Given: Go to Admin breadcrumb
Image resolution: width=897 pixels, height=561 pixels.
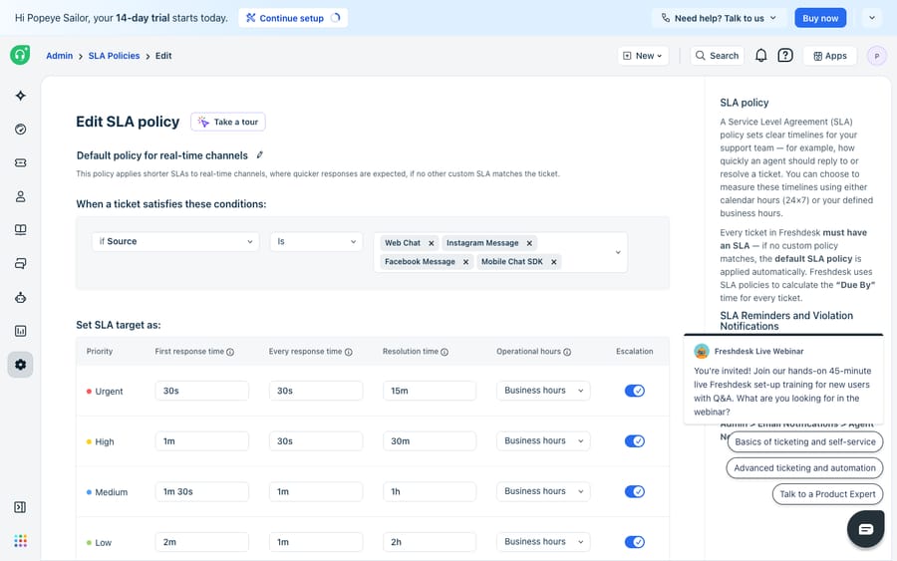Looking at the screenshot, I should click(x=60, y=56).
